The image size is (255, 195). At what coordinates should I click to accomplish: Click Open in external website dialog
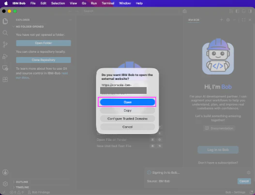click(128, 102)
